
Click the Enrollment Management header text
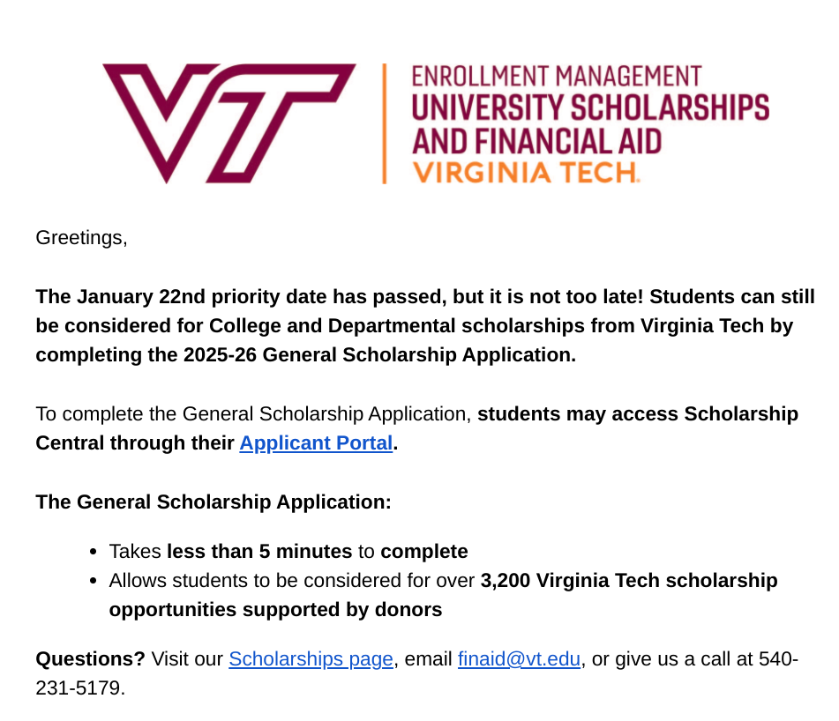557,77
